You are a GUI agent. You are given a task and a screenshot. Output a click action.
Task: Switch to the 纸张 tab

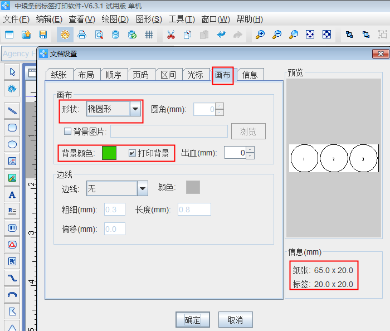[58, 75]
